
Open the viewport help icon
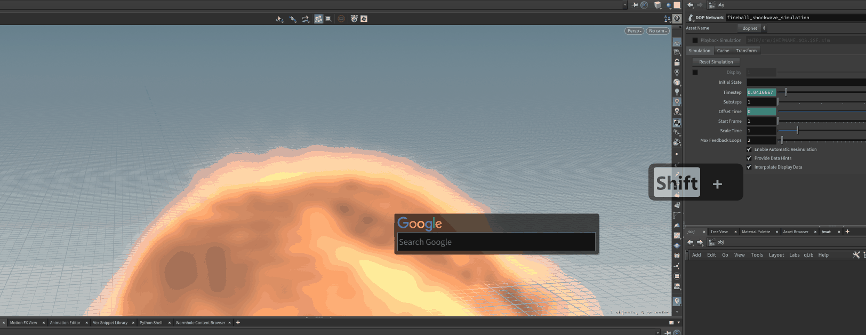677,19
